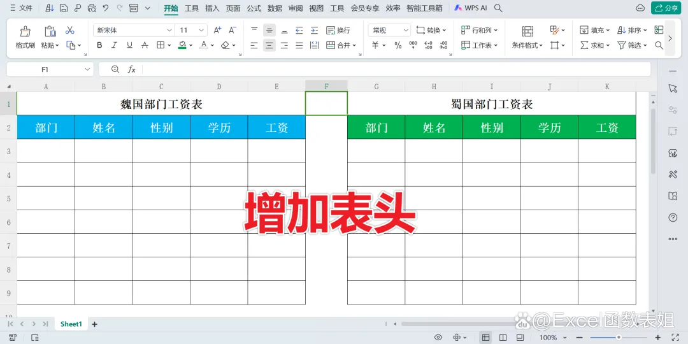
Task: Open the Fill (填充) dropdown
Action: point(594,31)
